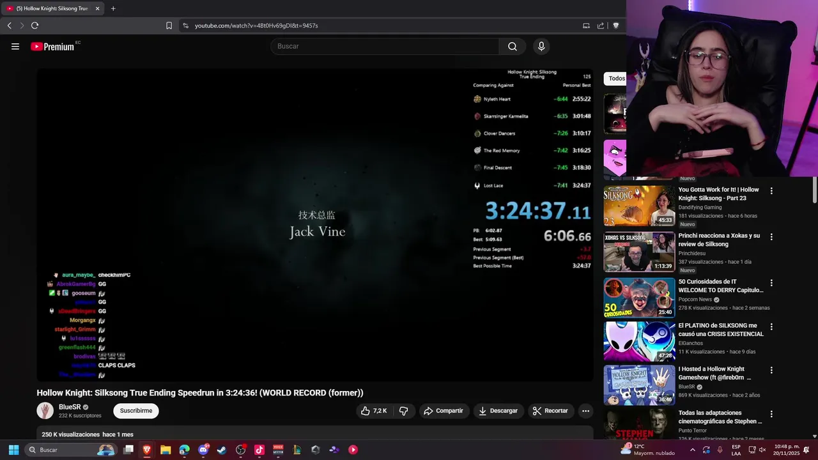Start voice search with the microphone
Viewport: 818px width, 460px height.
(x=541, y=46)
